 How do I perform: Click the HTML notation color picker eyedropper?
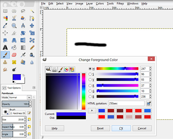click(149, 103)
